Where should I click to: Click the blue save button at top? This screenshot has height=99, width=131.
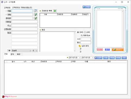[87, 7]
